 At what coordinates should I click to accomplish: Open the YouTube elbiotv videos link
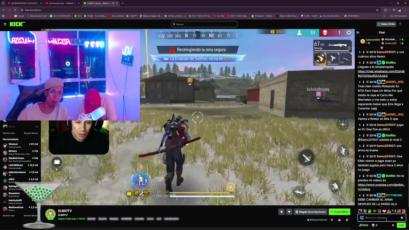pos(381,187)
